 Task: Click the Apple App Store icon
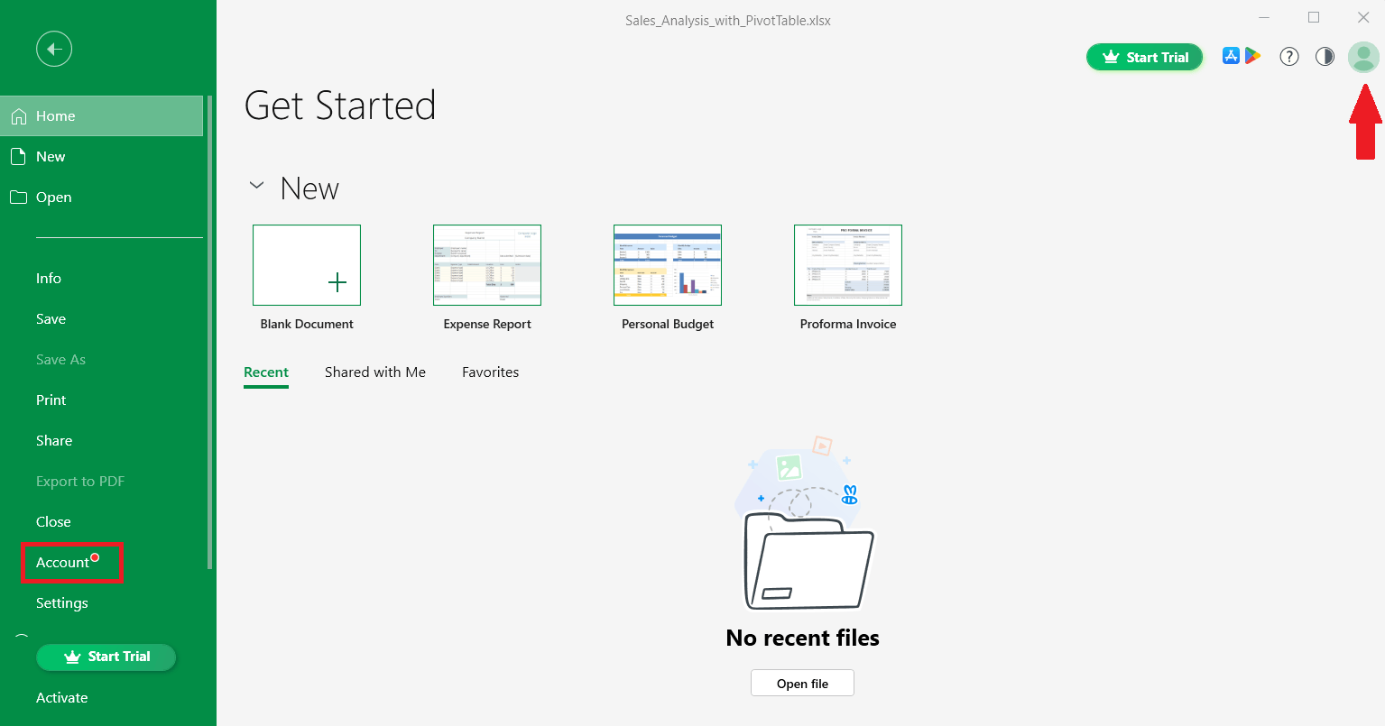[x=1231, y=56]
